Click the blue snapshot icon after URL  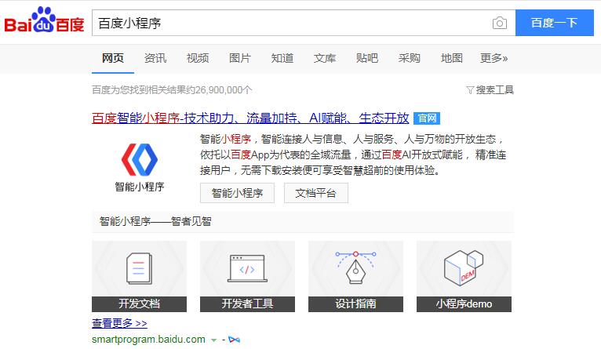(234, 340)
